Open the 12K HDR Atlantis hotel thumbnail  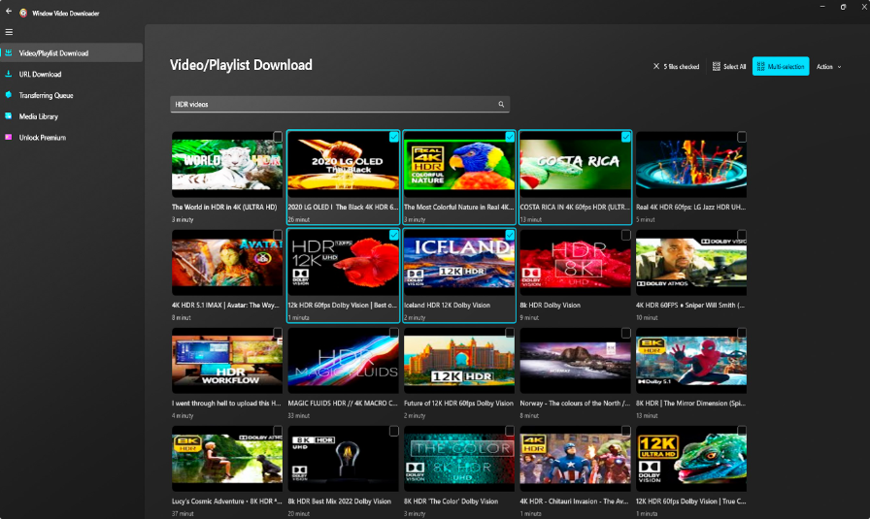point(459,361)
